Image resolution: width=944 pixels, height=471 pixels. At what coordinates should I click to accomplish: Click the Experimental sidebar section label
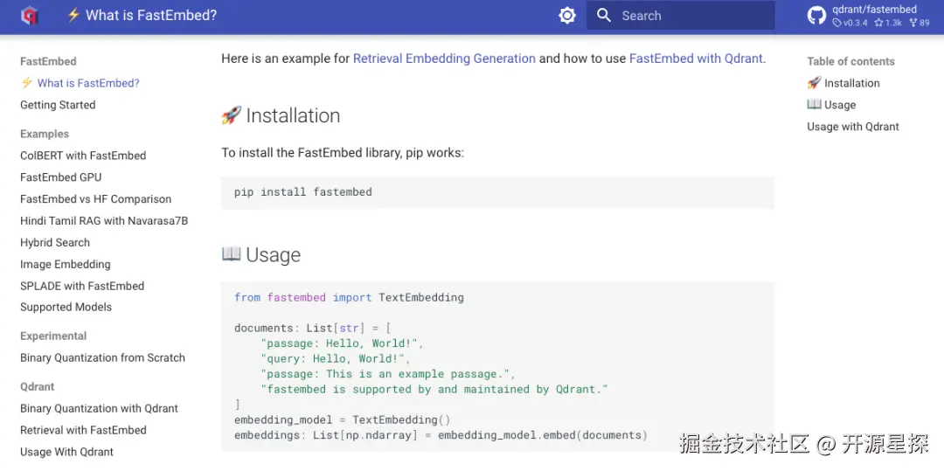(x=53, y=336)
